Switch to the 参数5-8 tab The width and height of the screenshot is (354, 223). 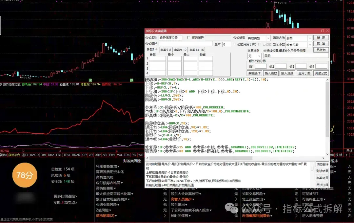pyautogui.click(x=166, y=50)
